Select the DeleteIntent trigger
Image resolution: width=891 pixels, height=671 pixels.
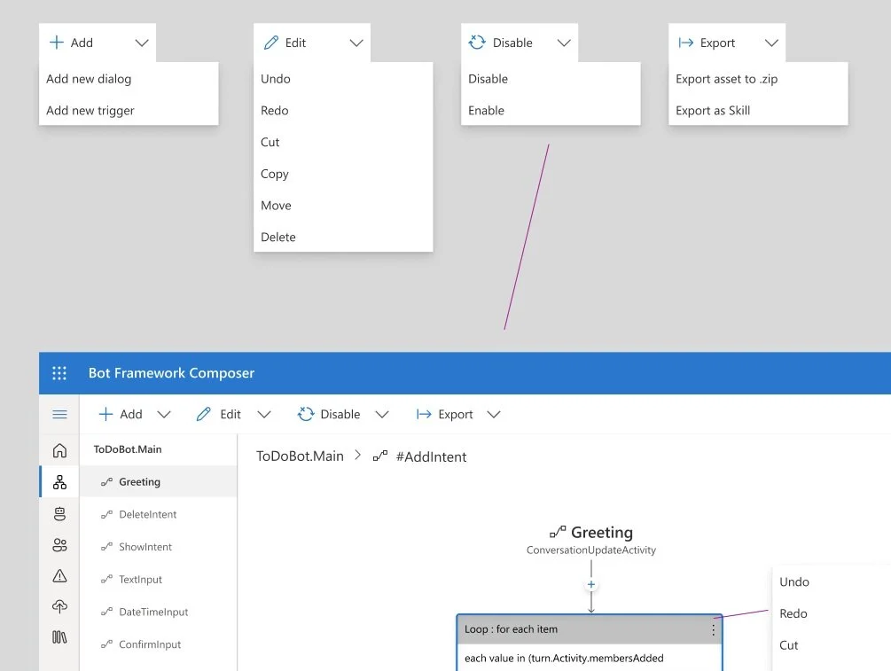(158, 514)
